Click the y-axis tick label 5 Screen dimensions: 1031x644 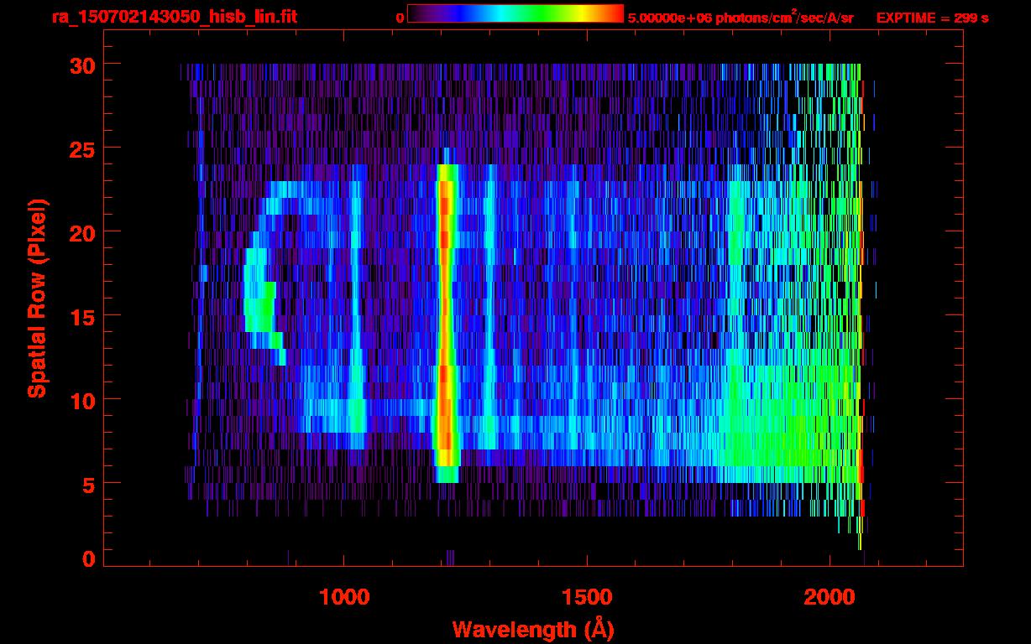pos(87,484)
